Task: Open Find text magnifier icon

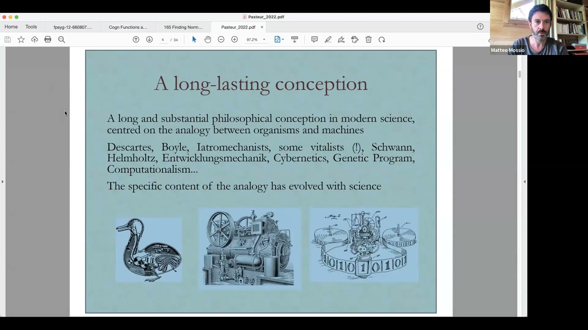Action: (62, 40)
